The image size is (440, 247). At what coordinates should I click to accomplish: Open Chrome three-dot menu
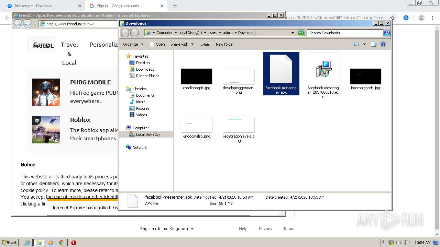tap(432, 18)
